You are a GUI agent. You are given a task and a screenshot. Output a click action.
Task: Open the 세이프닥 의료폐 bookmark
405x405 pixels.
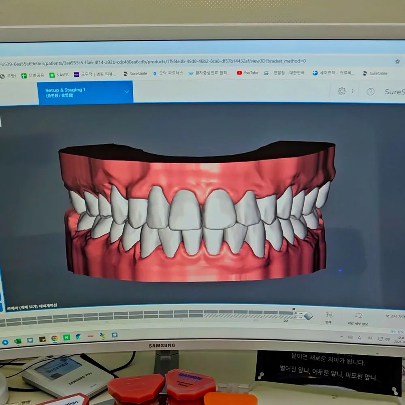point(333,73)
